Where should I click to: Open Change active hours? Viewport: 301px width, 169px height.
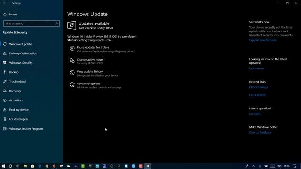pos(90,60)
